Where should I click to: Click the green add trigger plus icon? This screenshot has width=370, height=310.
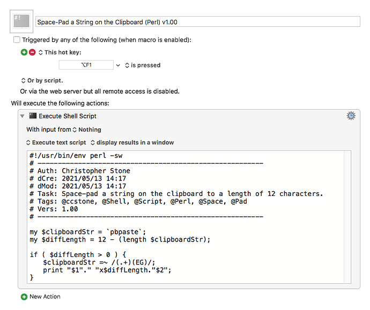point(24,52)
